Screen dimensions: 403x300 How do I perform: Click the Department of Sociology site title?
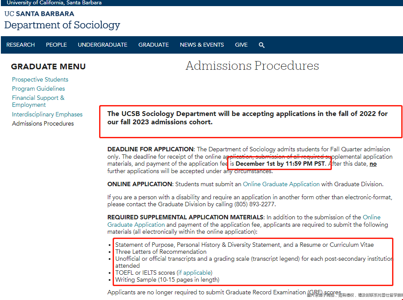tap(62, 25)
